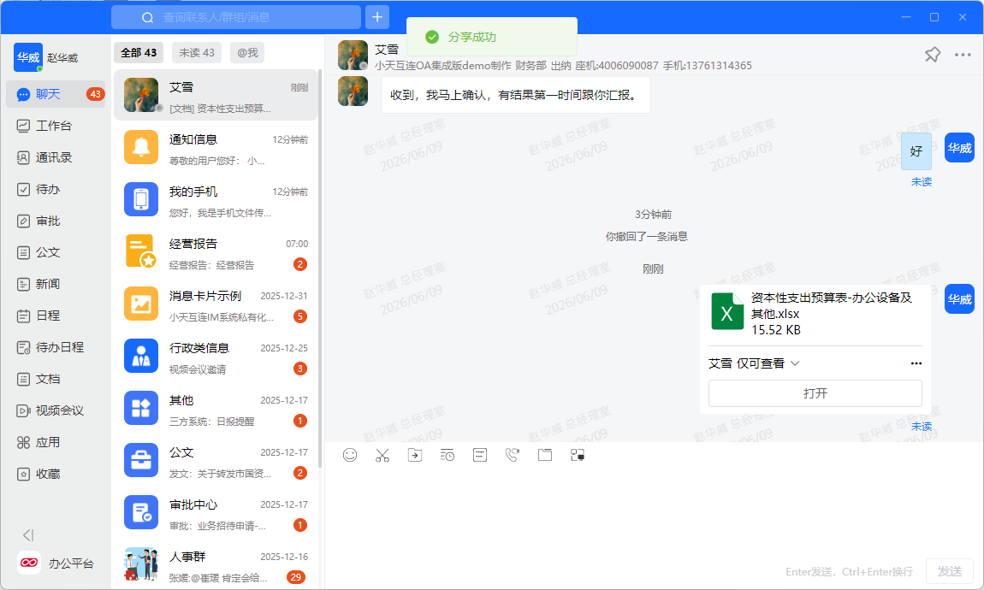Switch to 未读 43 tab
Viewport: 984px width, 590px height.
197,53
